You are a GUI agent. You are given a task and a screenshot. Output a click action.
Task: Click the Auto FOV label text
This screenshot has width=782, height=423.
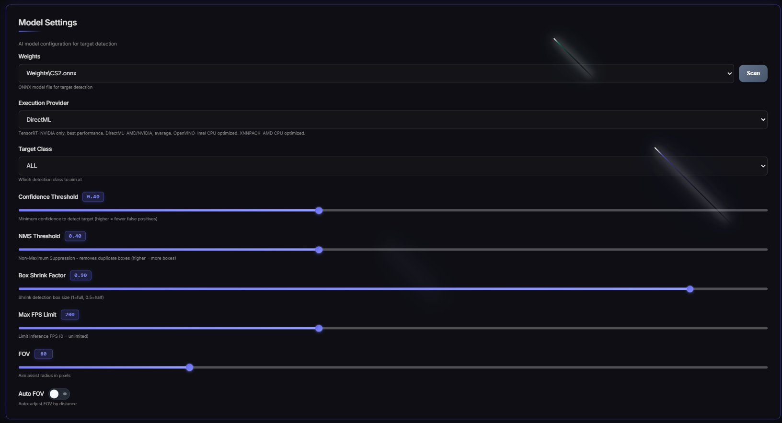(x=31, y=394)
